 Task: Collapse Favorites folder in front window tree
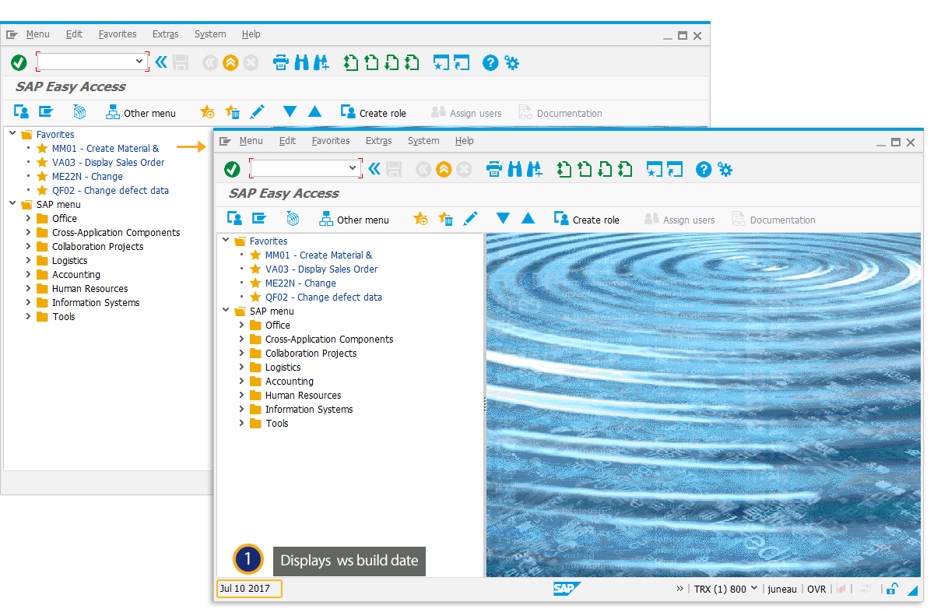point(226,241)
